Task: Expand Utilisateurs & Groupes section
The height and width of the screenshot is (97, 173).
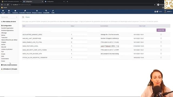Action: pyautogui.click(x=10, y=69)
